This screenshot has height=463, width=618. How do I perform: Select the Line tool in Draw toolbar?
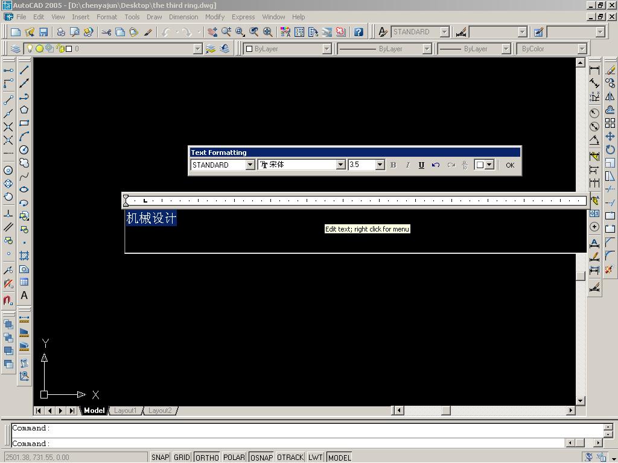pos(24,70)
